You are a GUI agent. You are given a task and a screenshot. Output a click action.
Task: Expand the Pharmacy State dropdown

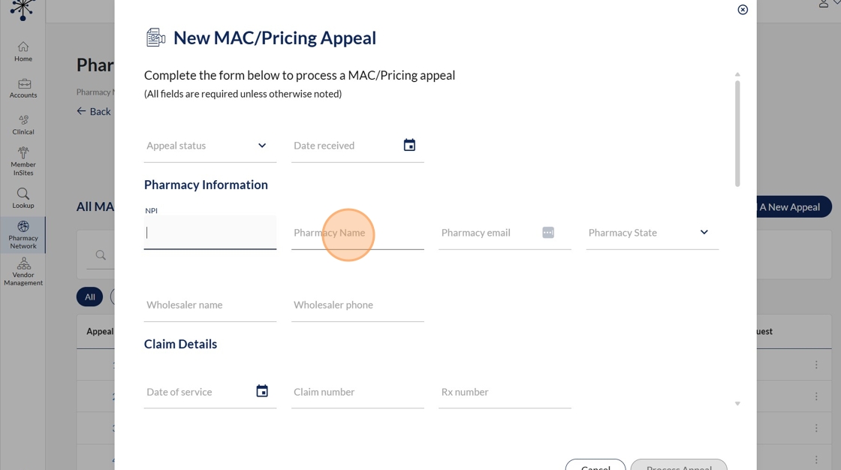tap(704, 233)
